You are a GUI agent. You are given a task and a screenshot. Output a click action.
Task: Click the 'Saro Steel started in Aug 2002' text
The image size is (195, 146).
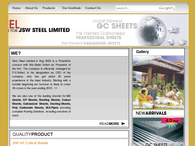[x=32, y=61]
